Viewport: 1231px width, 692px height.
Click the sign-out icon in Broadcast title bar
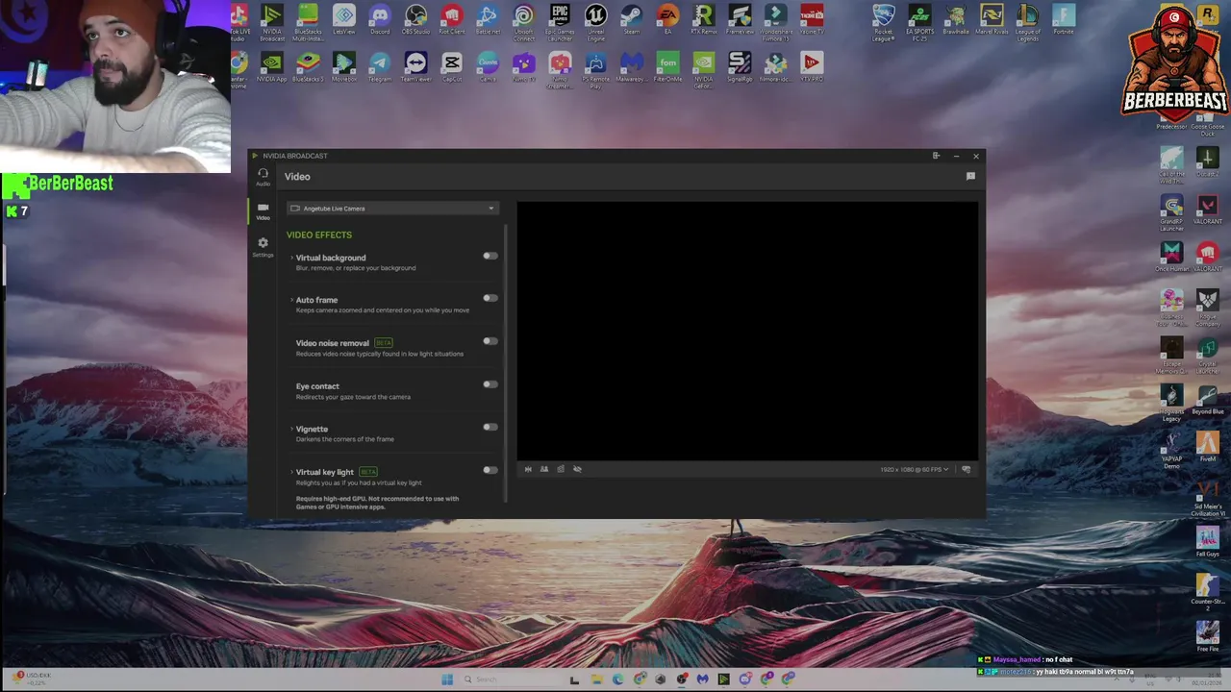click(x=936, y=156)
